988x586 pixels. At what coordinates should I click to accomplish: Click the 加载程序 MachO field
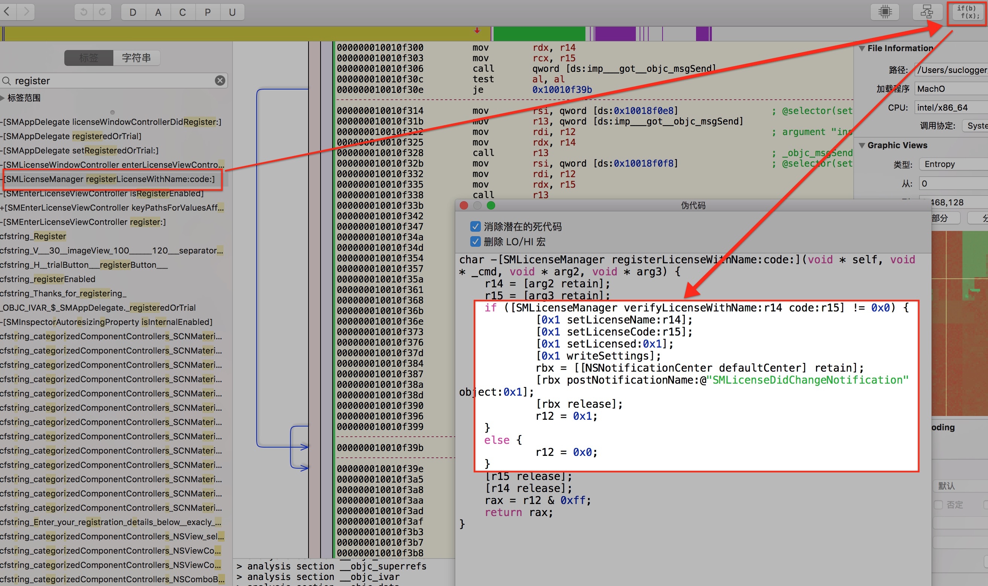pos(951,89)
